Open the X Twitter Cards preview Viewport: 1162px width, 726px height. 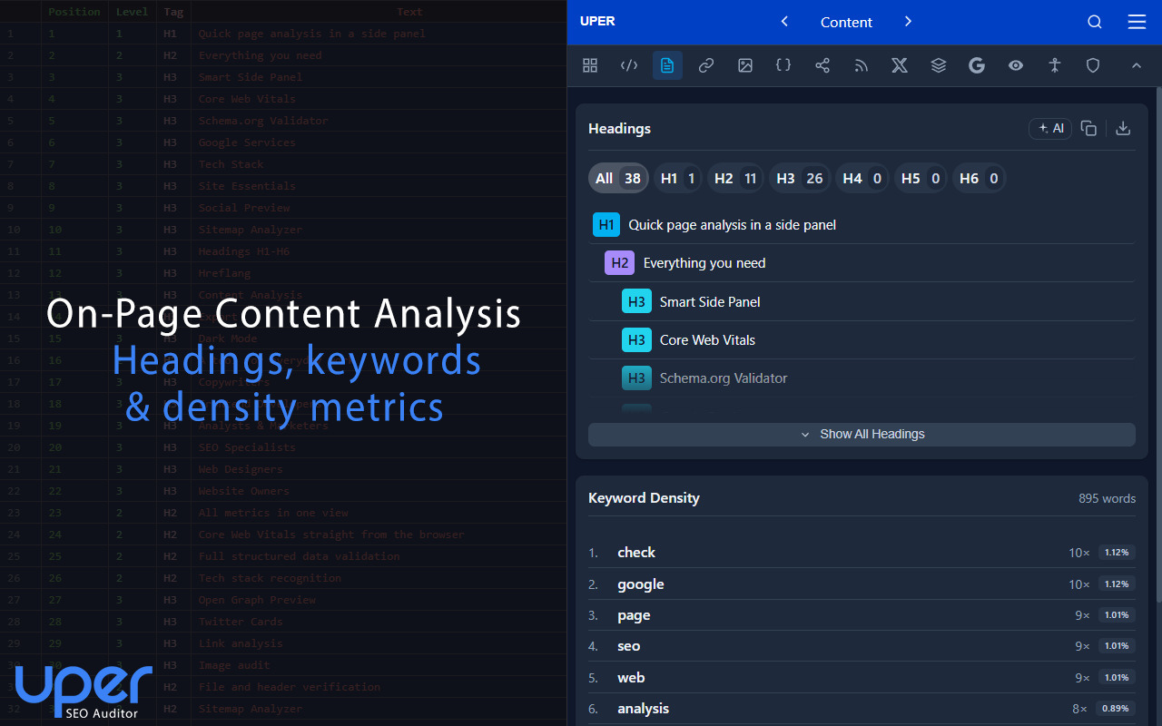point(899,65)
